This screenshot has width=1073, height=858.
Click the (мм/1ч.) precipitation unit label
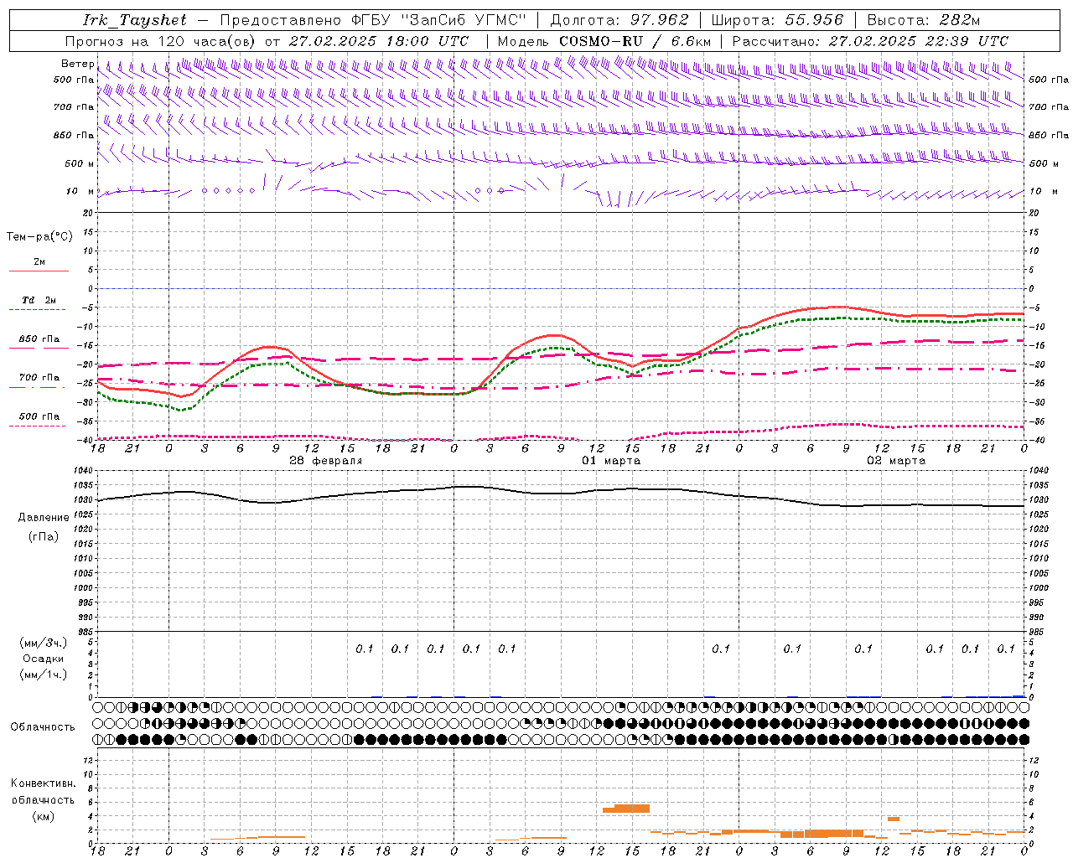[43, 675]
